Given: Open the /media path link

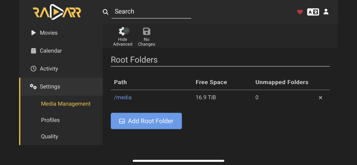Looking at the screenshot, I should tap(123, 98).
